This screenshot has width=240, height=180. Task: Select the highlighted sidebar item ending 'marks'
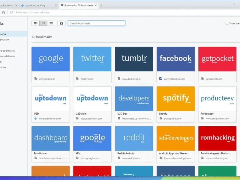click(x=13, y=34)
